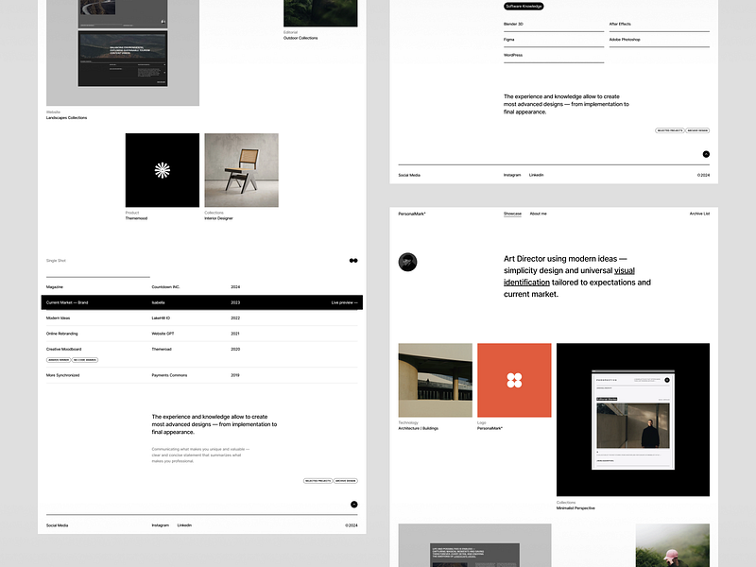Click the No Code Awards tag under Creative Moodboard
756x567 pixels.
tap(85, 360)
